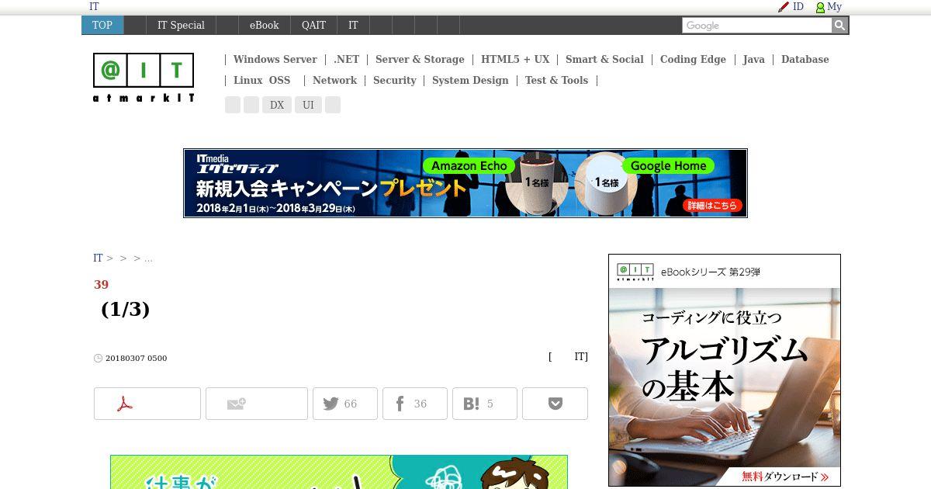Click the ID login link

click(x=798, y=7)
